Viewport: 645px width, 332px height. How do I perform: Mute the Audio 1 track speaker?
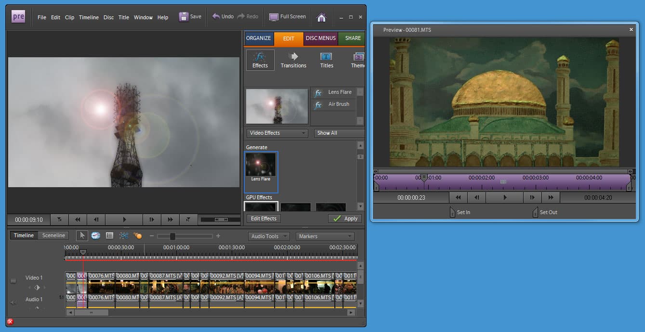tap(13, 302)
